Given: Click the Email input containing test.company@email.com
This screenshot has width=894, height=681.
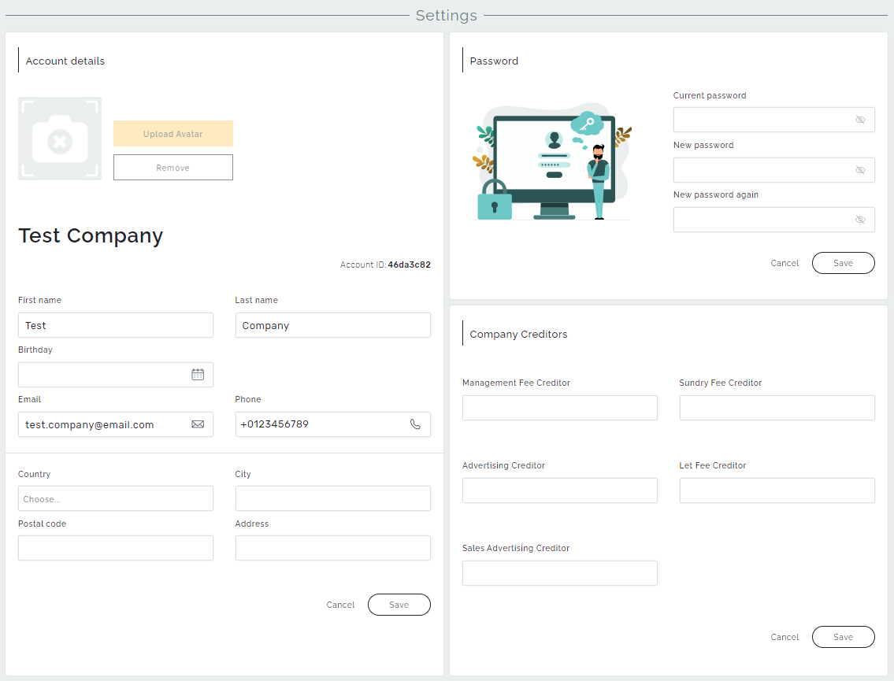Looking at the screenshot, I should [x=116, y=424].
